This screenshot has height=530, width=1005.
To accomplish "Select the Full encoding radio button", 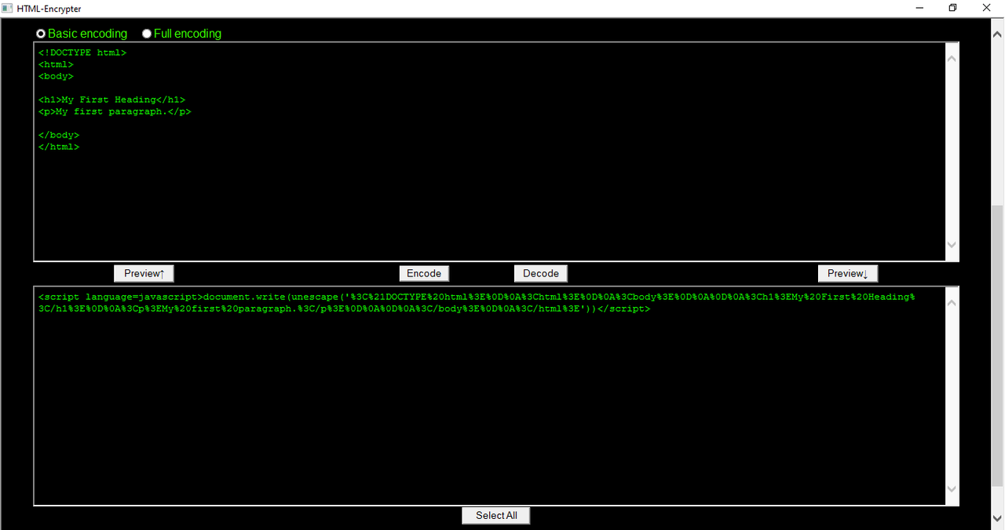I will tap(147, 34).
